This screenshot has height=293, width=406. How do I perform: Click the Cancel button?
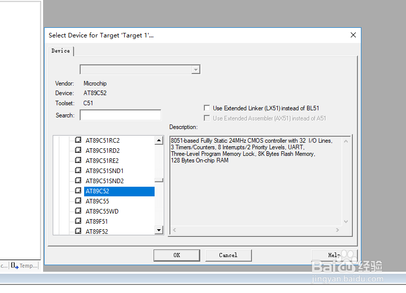pos(228,255)
